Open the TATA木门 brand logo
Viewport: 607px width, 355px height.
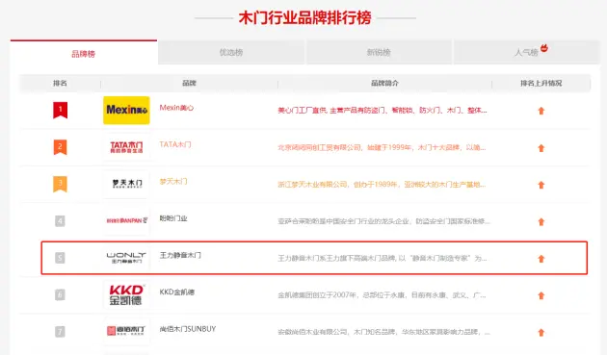pos(126,147)
